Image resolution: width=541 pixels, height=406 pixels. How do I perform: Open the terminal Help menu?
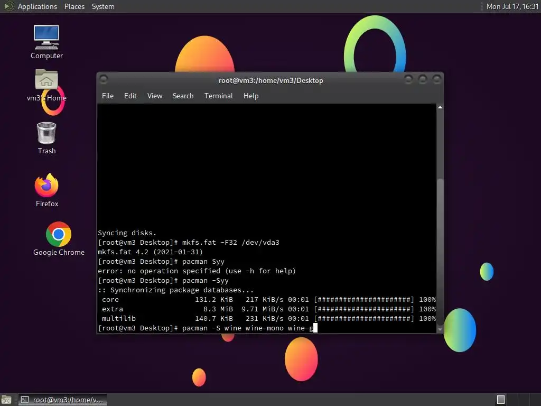tap(251, 96)
